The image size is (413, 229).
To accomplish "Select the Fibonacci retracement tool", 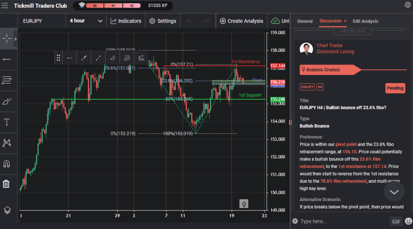I will coord(6,80).
